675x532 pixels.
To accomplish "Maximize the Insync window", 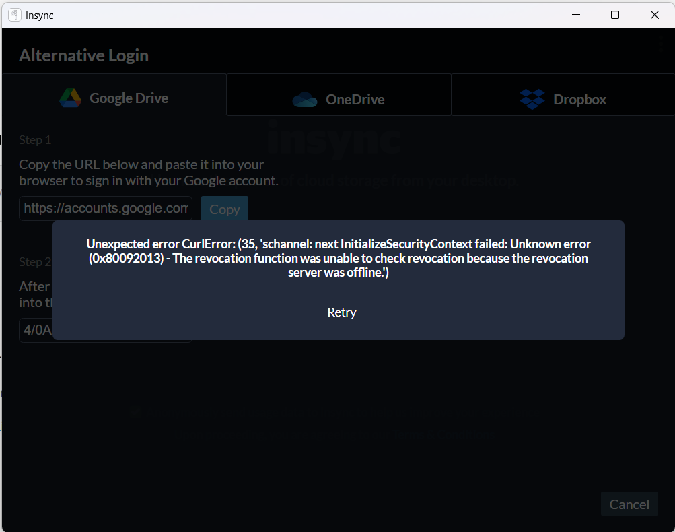I will [615, 15].
